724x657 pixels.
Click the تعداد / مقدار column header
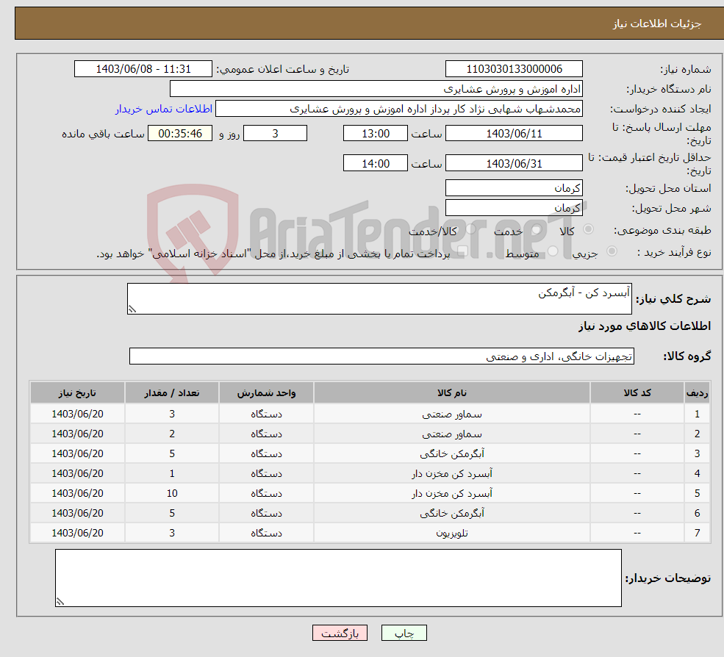172,393
